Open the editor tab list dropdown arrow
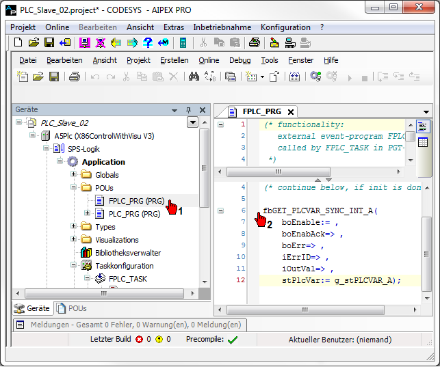This screenshot has width=440, height=367. tap(426, 112)
